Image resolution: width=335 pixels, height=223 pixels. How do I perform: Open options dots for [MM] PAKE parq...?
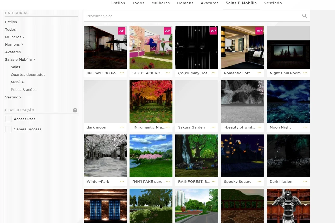coord(168,181)
